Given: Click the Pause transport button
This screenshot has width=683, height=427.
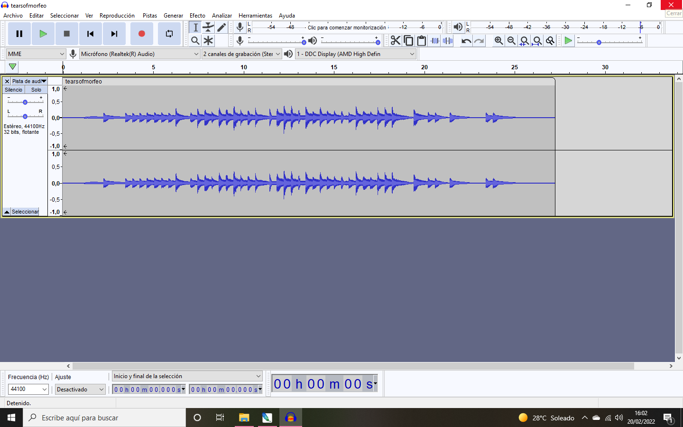Looking at the screenshot, I should point(19,34).
